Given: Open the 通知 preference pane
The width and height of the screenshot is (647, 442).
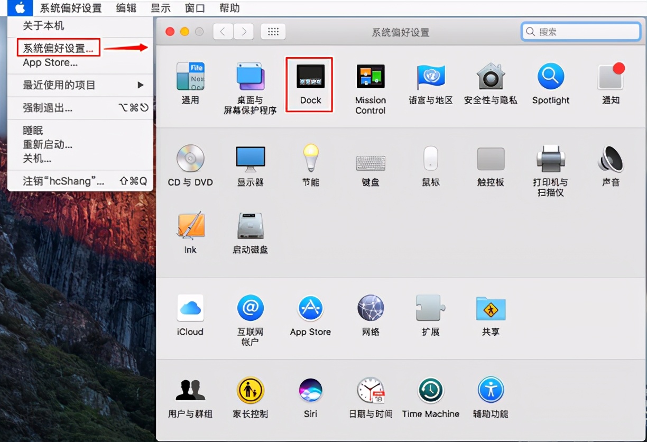Looking at the screenshot, I should tap(611, 80).
